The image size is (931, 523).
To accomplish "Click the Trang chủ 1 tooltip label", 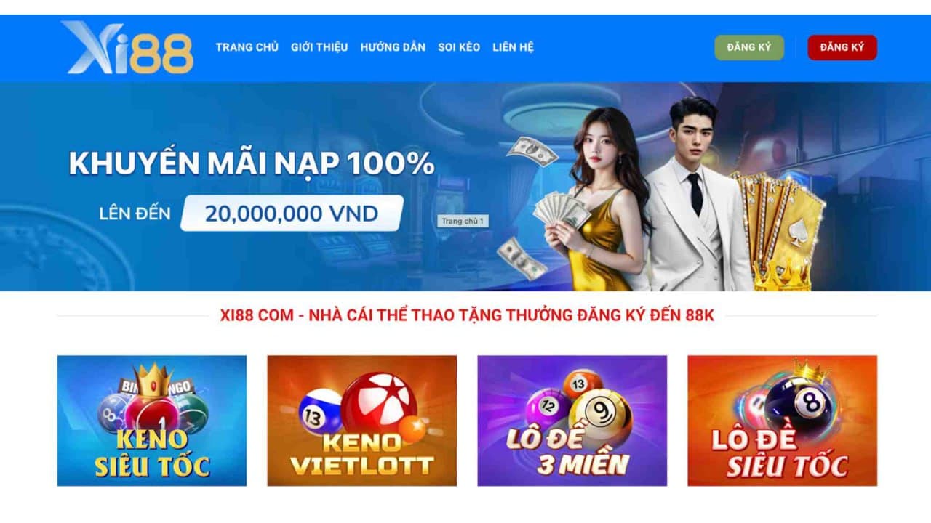I will tap(463, 221).
